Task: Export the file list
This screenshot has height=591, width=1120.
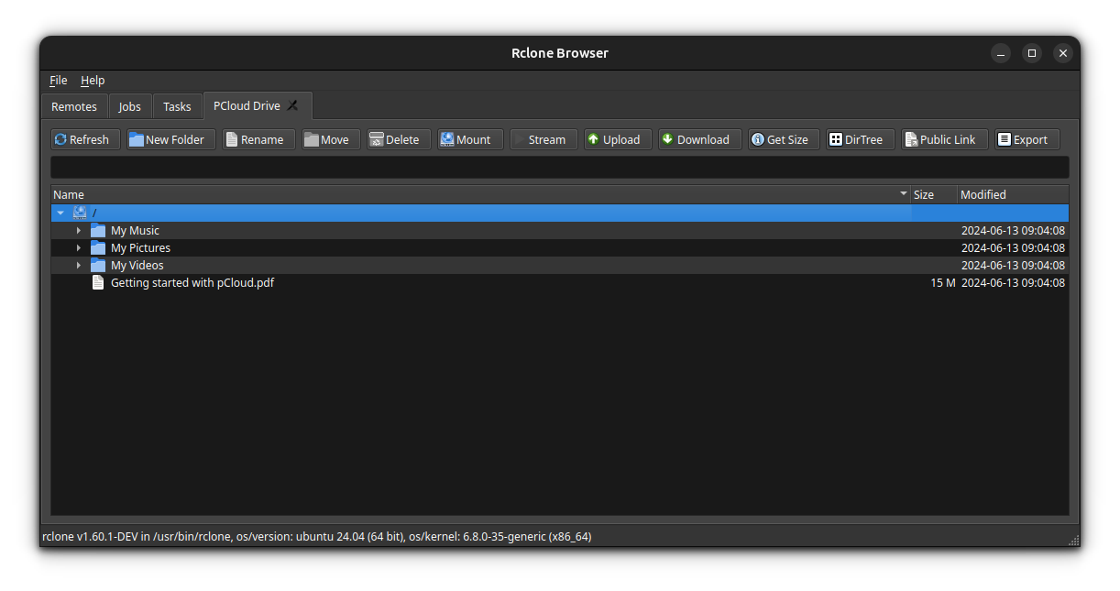Action: (1026, 138)
